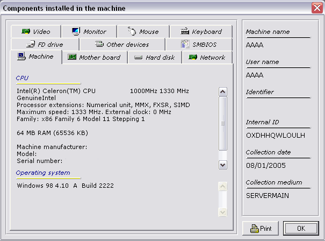The height and width of the screenshot is (241, 325).
Task: Open the FD drive tab
Action: (45, 44)
